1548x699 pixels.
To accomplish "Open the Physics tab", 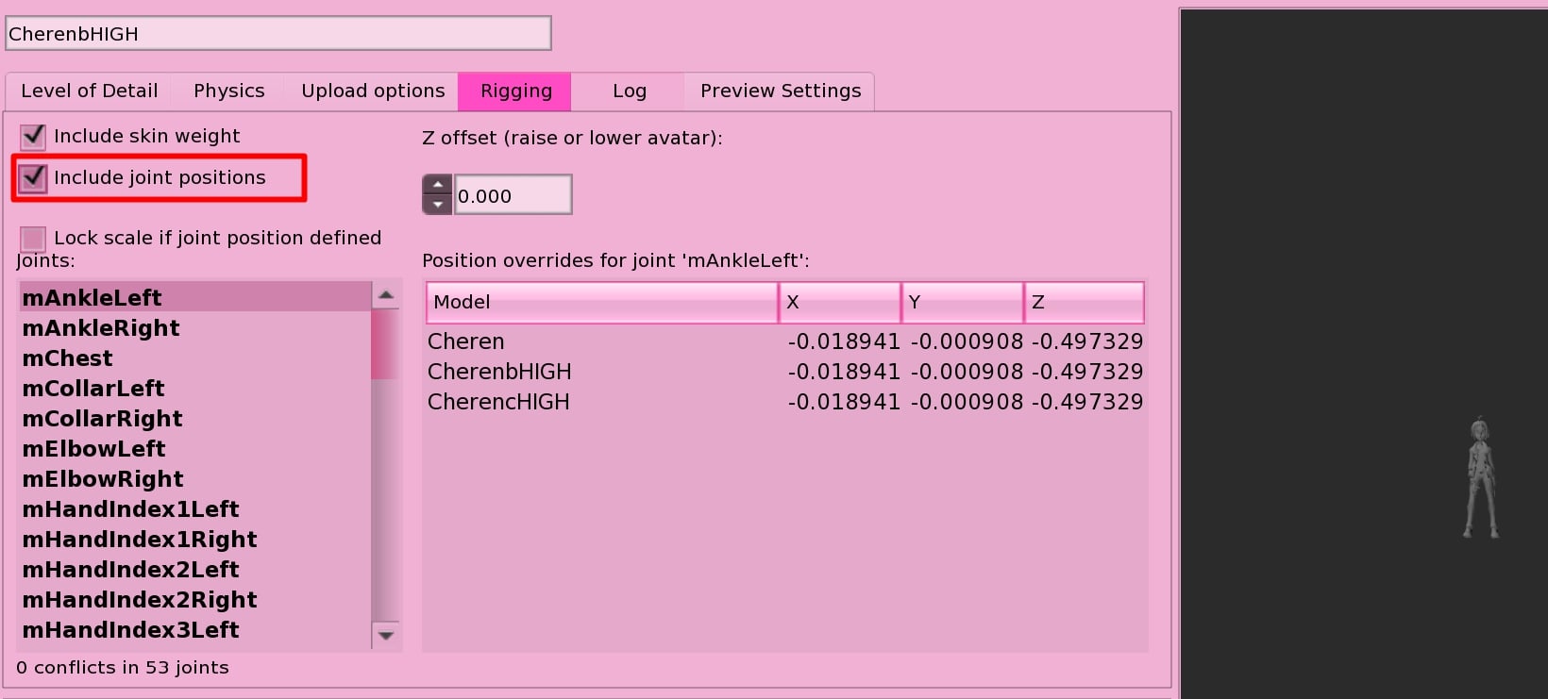I will [229, 92].
